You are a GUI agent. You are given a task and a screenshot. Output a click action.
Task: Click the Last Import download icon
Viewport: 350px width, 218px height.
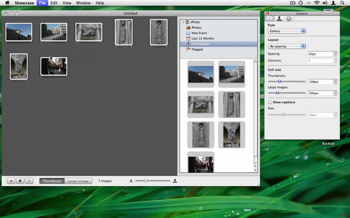pos(188,44)
